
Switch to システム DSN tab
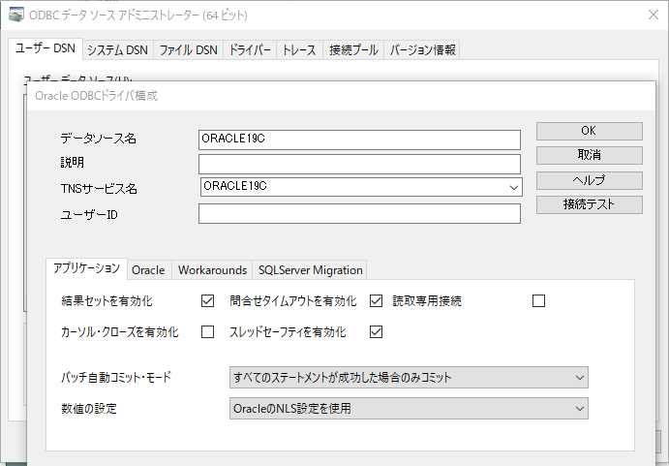(x=116, y=49)
